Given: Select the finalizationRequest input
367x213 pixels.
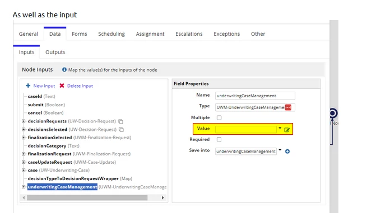Looking at the screenshot, I should click(x=79, y=154).
